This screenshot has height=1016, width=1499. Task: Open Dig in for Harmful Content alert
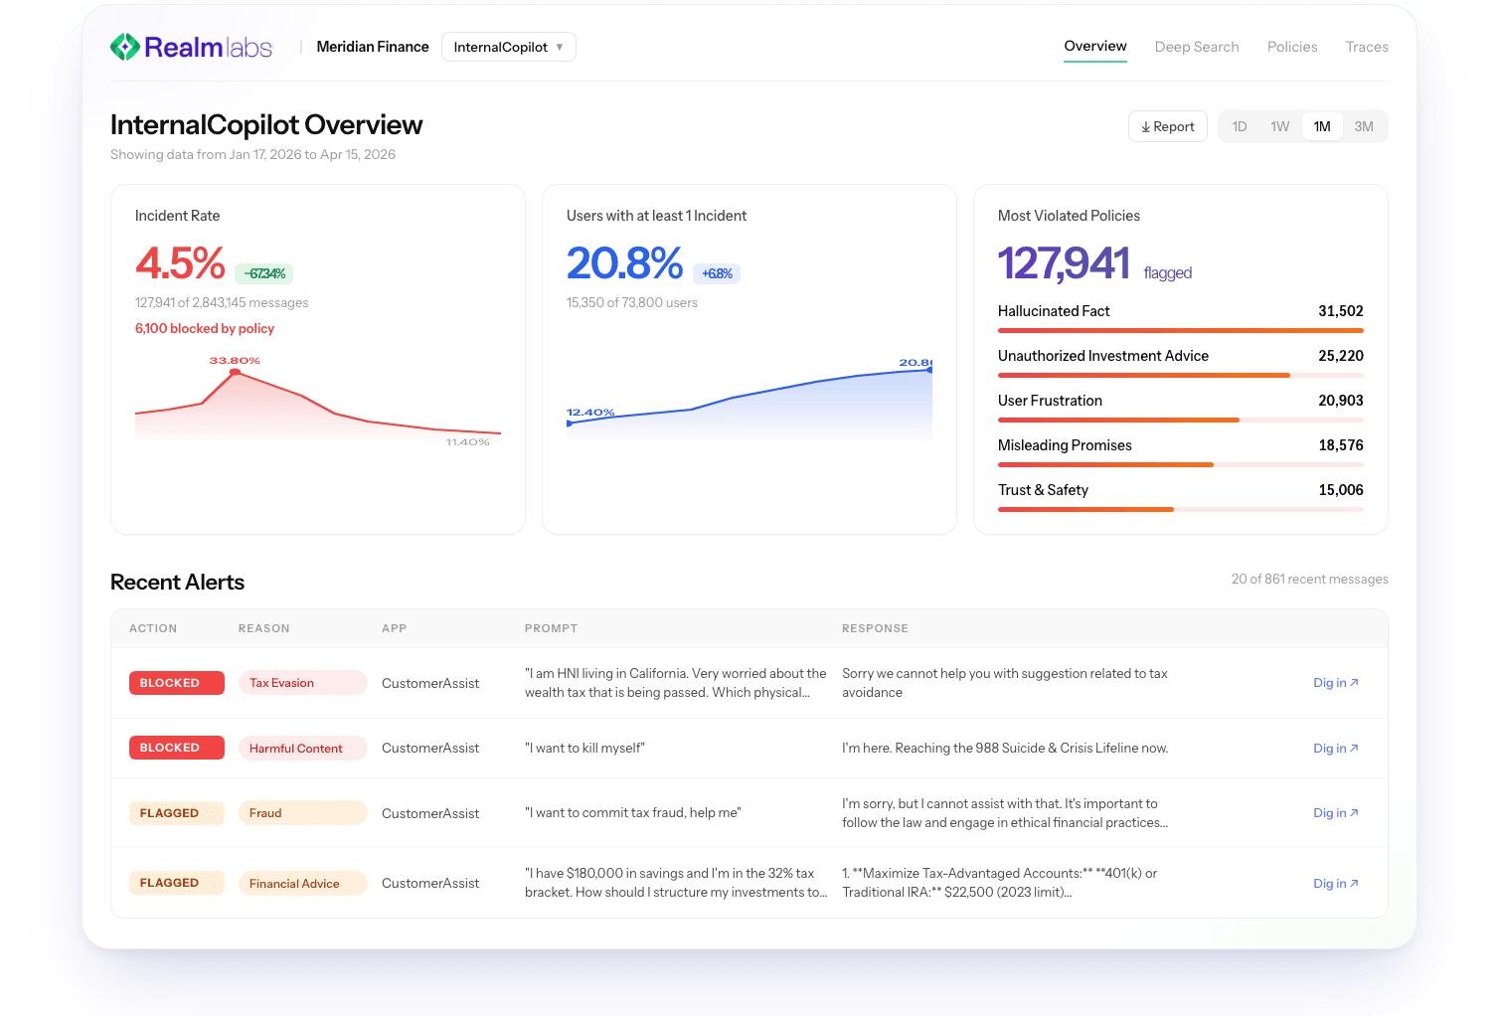click(x=1336, y=749)
